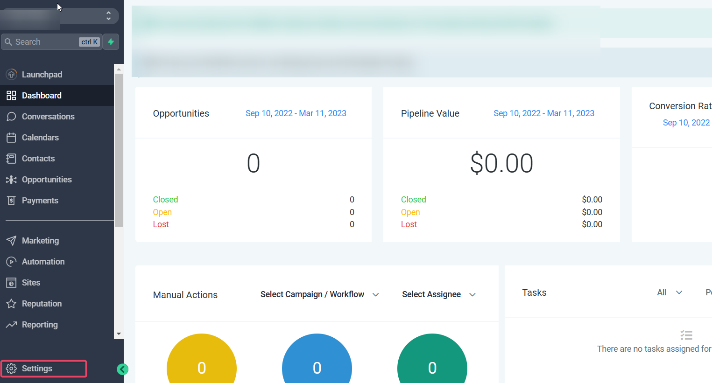712x383 pixels.
Task: Click Open label in Pipeline Value card
Action: [410, 212]
